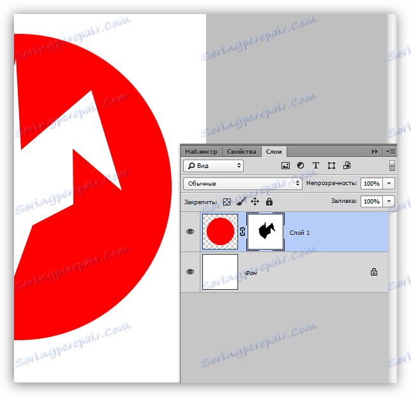Viewport: 411px width, 397px height.
Task: Open the Обычные blend mode dropdown
Action: pyautogui.click(x=243, y=184)
